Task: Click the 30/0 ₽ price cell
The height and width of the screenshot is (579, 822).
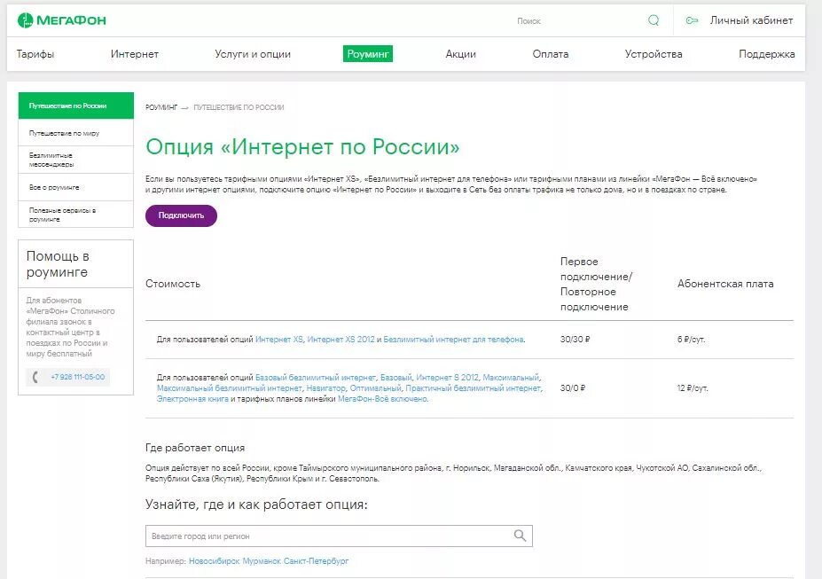Action: (x=573, y=388)
